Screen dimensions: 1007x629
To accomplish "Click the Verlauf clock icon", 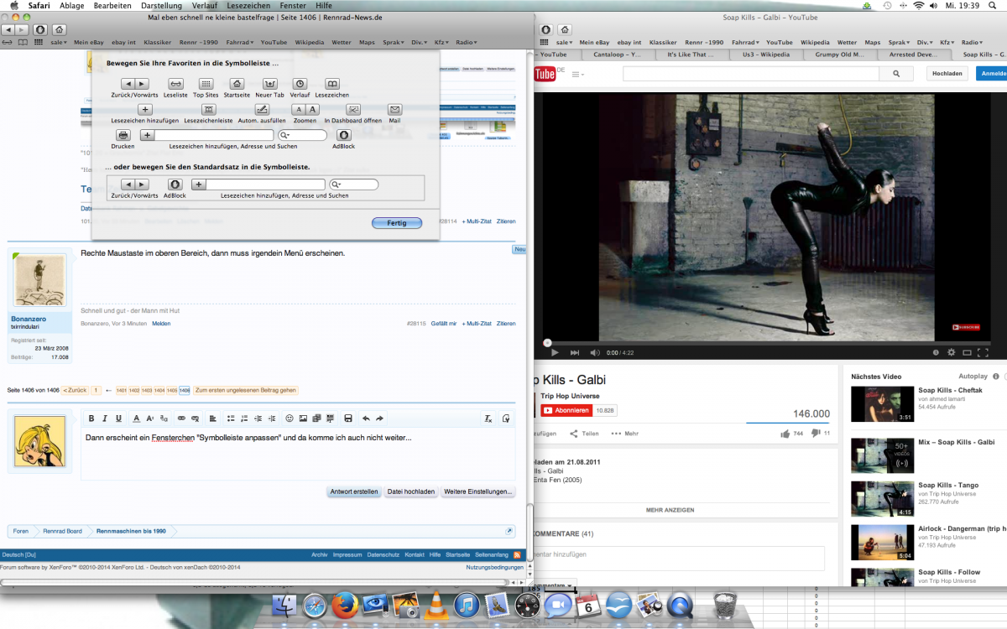I will 300,84.
